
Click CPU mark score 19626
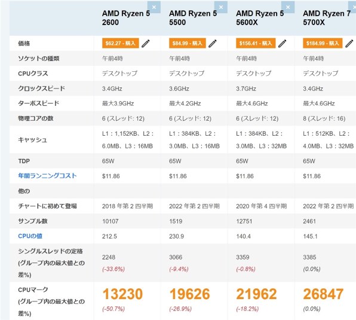point(189,294)
